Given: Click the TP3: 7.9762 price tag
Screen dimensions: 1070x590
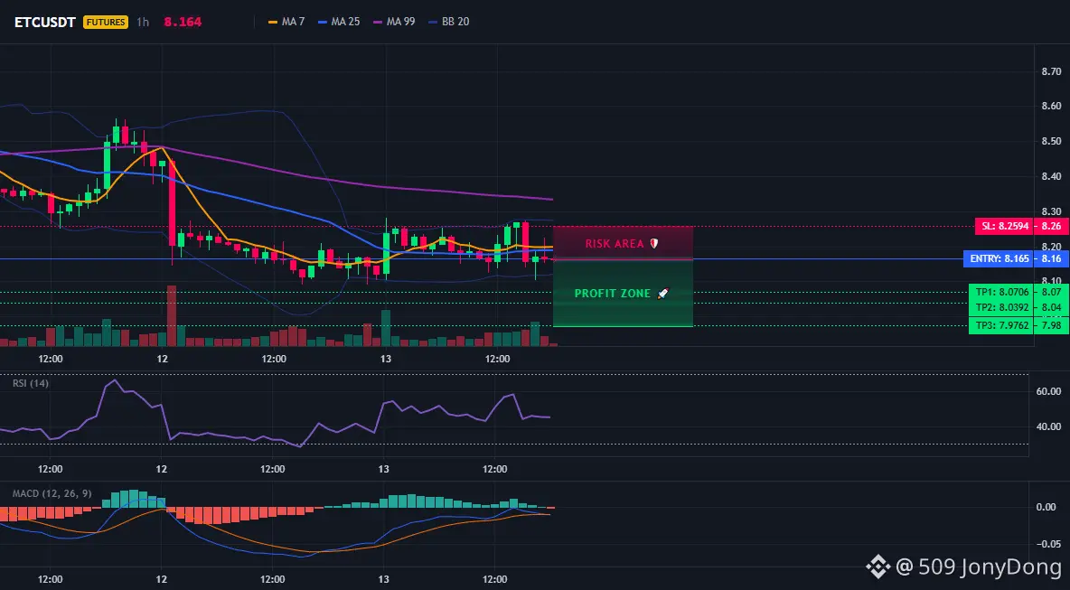Looking at the screenshot, I should 1000,326.
